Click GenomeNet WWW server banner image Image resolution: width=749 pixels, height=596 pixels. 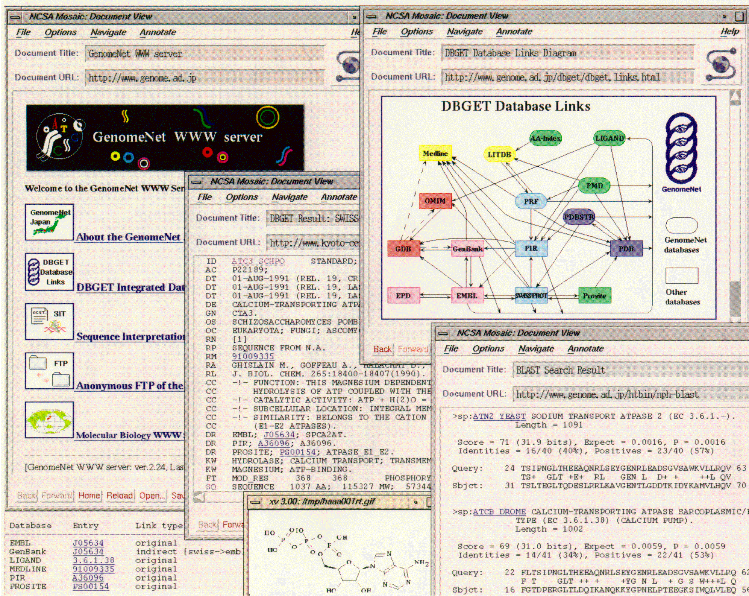pos(165,138)
